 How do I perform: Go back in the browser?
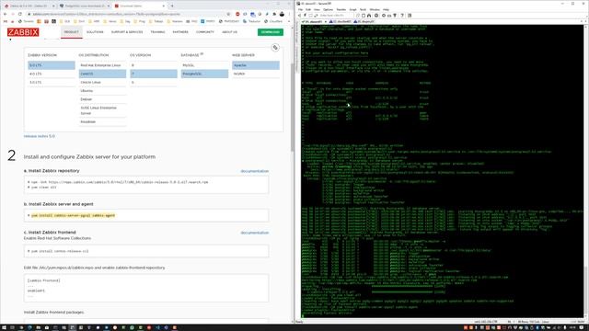tap(5, 14)
